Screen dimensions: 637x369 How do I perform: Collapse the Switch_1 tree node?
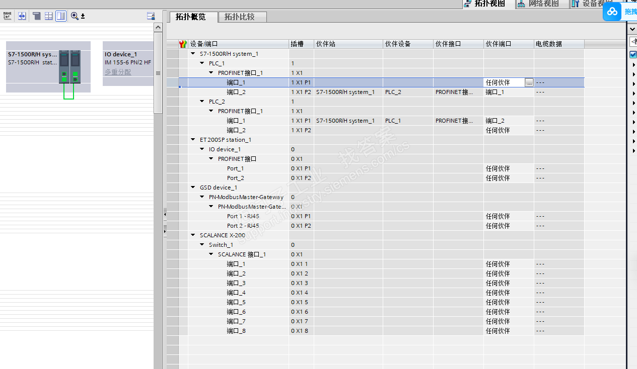pyautogui.click(x=202, y=245)
